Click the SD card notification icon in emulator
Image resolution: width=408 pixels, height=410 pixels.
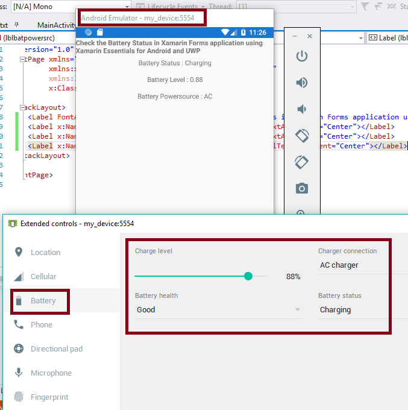100,32
